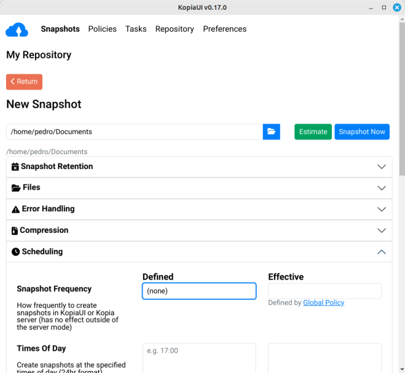
Task: Click the "Times Of Day" label
Action: (x=41, y=348)
